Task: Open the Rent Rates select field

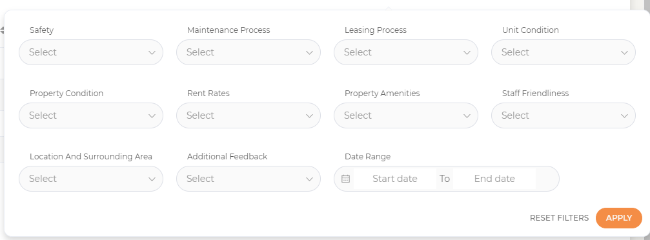Action: pos(249,115)
